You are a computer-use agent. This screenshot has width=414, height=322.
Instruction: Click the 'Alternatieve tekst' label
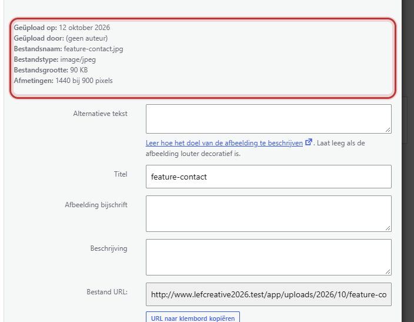tap(100, 114)
